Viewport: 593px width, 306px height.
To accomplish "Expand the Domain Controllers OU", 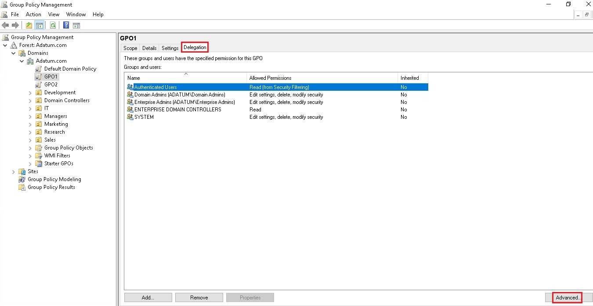I will [30, 100].
